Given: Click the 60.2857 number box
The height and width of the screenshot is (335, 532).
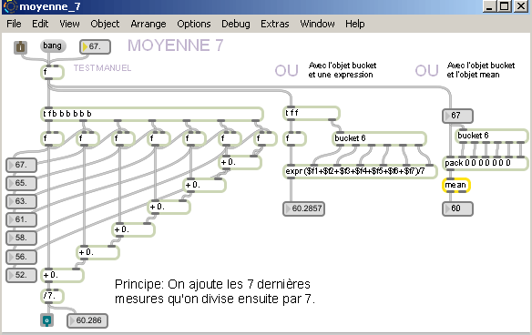Looking at the screenshot, I should point(303,208).
